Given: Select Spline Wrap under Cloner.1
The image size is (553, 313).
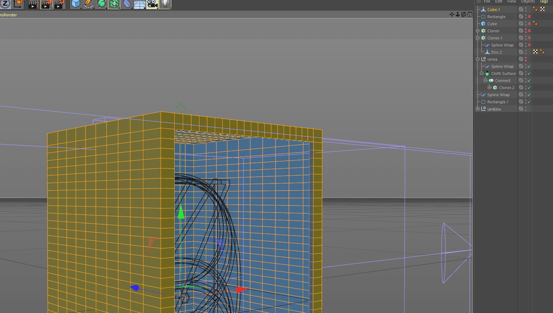Looking at the screenshot, I should tap(502, 45).
